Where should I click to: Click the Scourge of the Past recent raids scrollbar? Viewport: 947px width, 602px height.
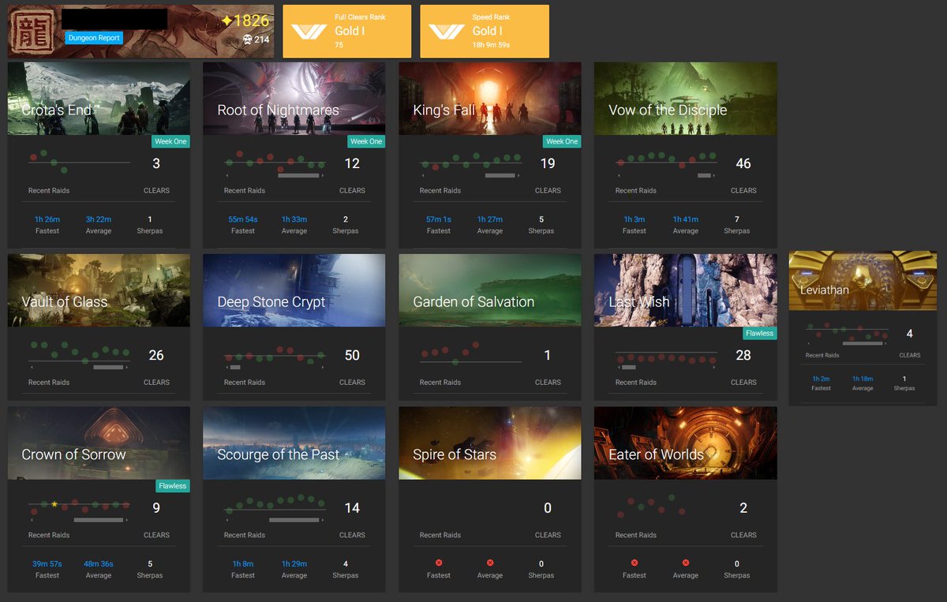(294, 520)
